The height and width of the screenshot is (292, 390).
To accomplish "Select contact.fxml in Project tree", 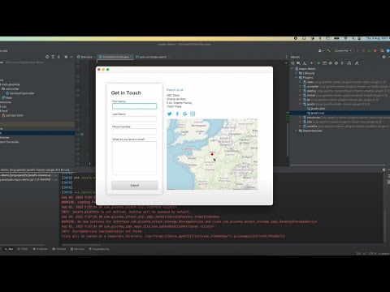I will point(12,115).
